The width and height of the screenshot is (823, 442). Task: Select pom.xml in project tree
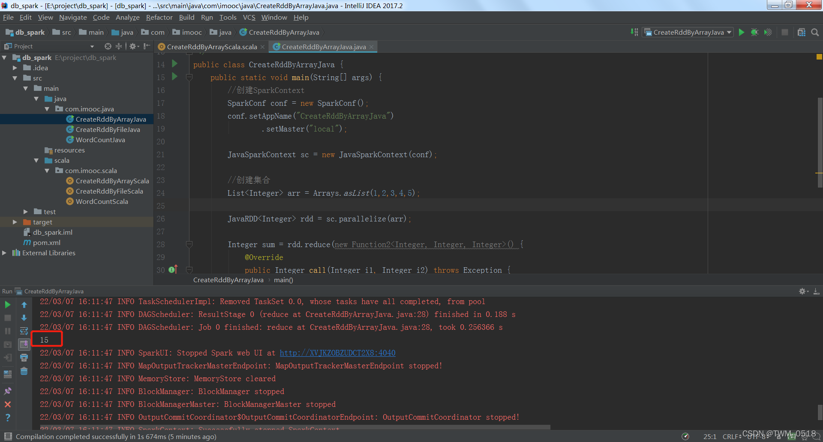42,242
